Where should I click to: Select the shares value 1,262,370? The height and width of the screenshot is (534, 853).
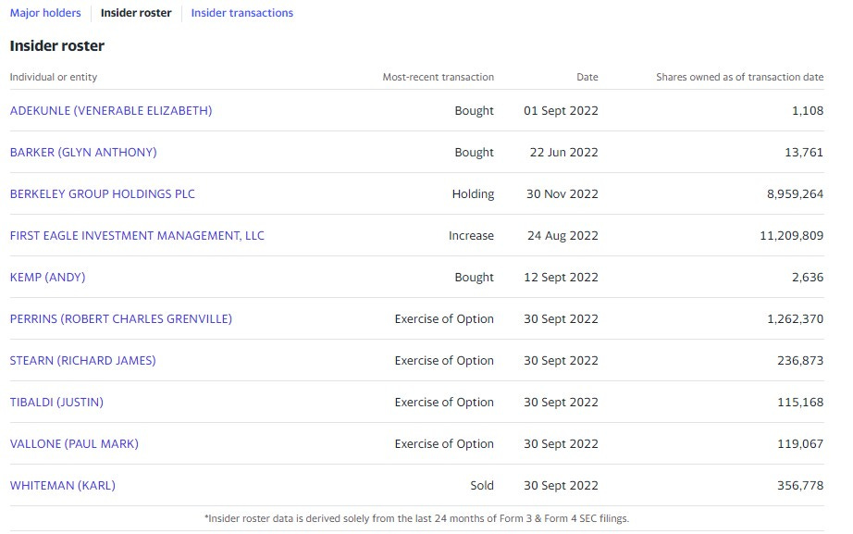click(795, 319)
